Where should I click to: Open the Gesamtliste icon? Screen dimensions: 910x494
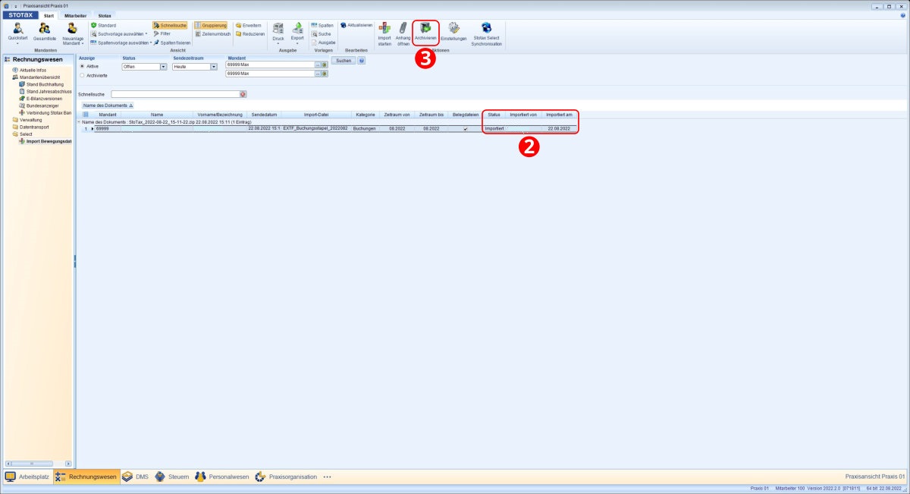[x=45, y=30]
